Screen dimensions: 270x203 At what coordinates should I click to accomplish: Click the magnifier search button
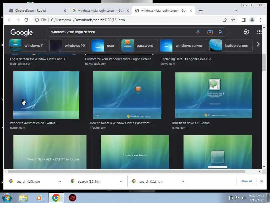coord(221,32)
